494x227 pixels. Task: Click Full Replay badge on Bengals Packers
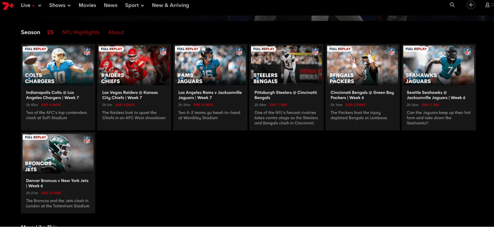(x=340, y=49)
